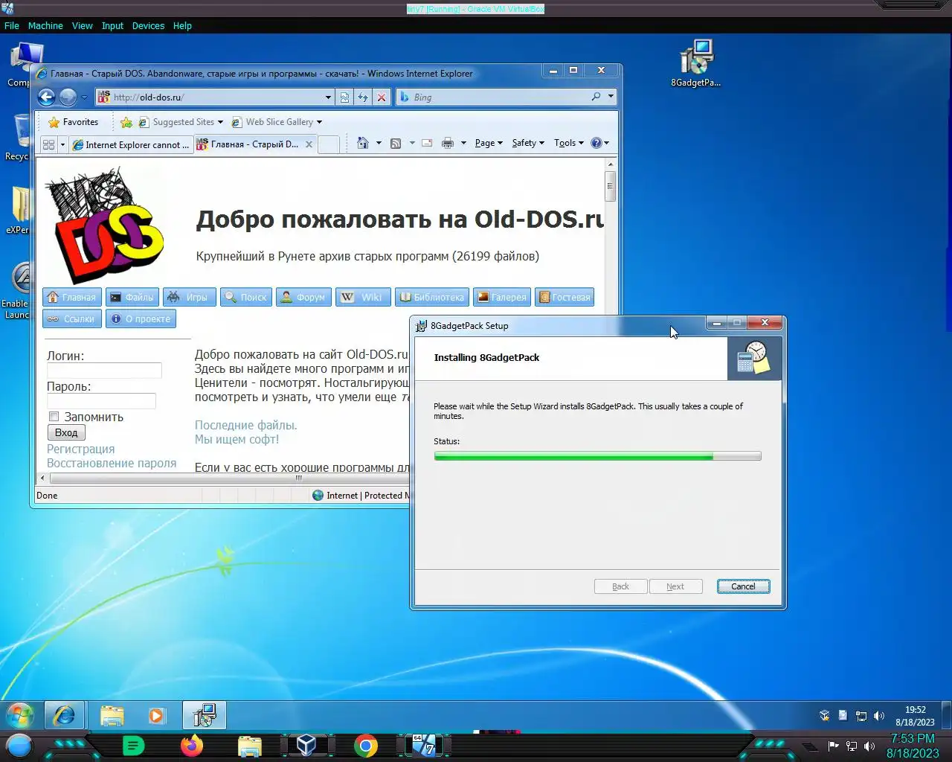Open VirtualBox Devices menu
The image size is (952, 762).
148,25
